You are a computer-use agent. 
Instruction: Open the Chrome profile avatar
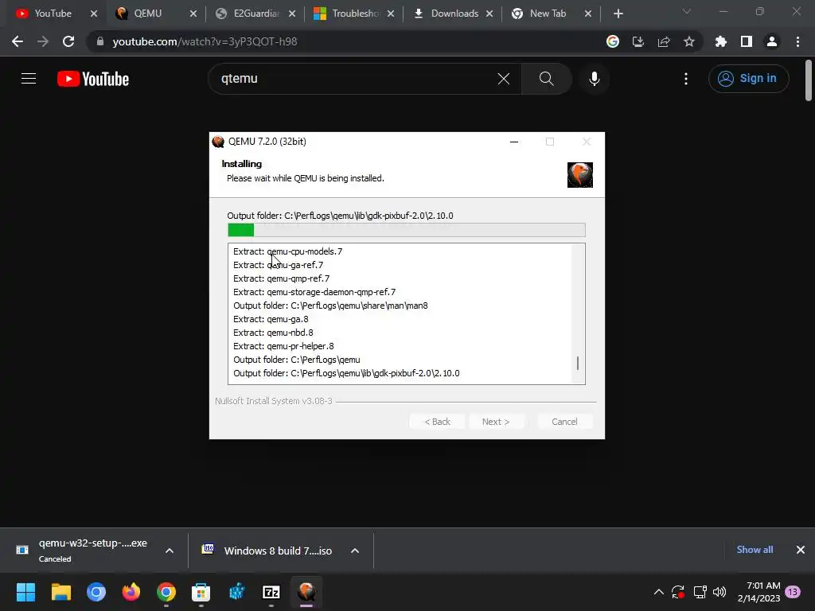coord(772,41)
